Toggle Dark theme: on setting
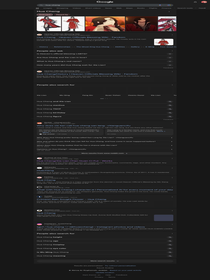This screenshot has height=280, width=210. click(x=92, y=275)
